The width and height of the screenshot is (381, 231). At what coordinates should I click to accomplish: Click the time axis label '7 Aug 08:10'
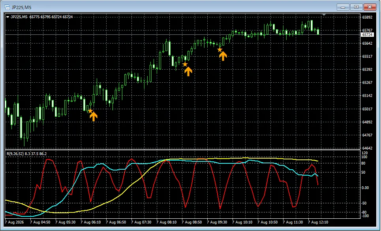[x=167, y=222]
